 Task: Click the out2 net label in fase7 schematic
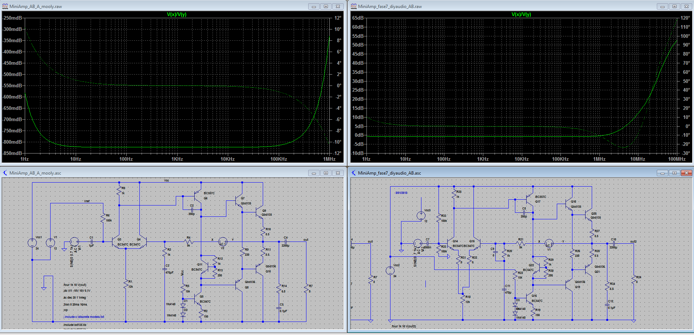coord(634,242)
